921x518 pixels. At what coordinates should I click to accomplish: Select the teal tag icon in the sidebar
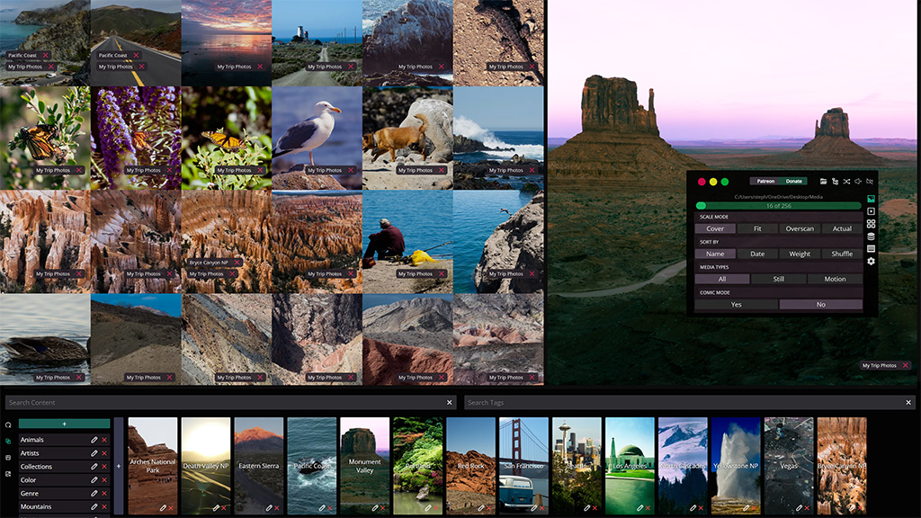coord(7,440)
